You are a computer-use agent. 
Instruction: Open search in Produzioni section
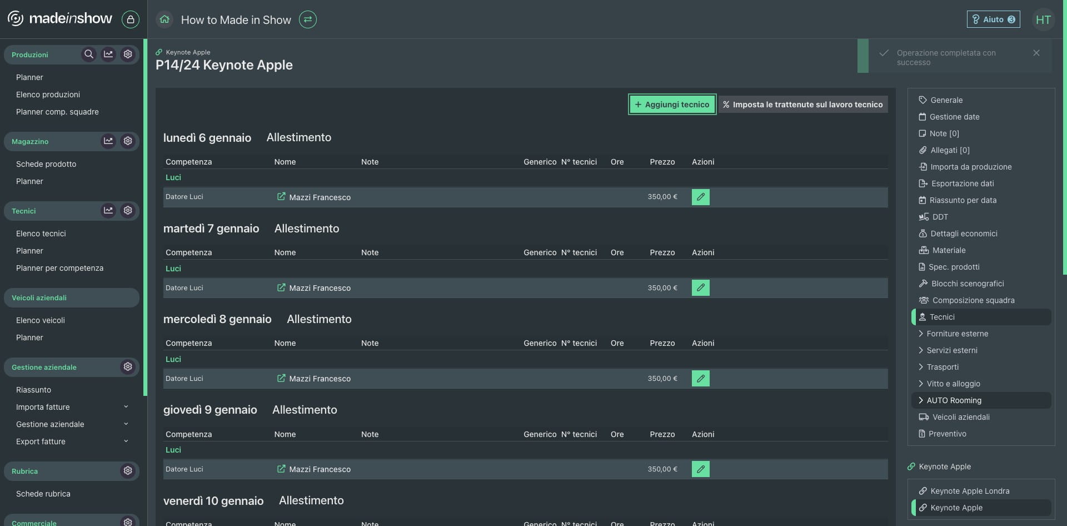(88, 54)
